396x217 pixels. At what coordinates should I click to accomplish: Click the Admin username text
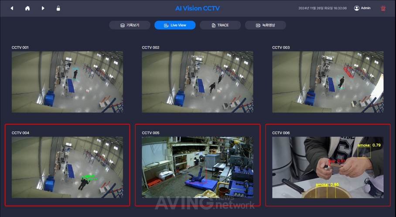pyautogui.click(x=366, y=8)
